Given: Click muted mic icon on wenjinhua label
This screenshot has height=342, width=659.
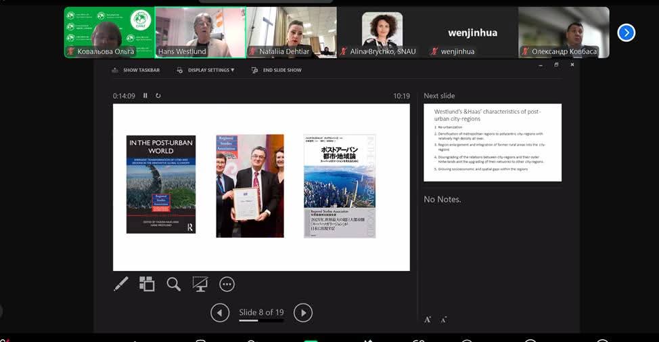Looking at the screenshot, I should 434,51.
